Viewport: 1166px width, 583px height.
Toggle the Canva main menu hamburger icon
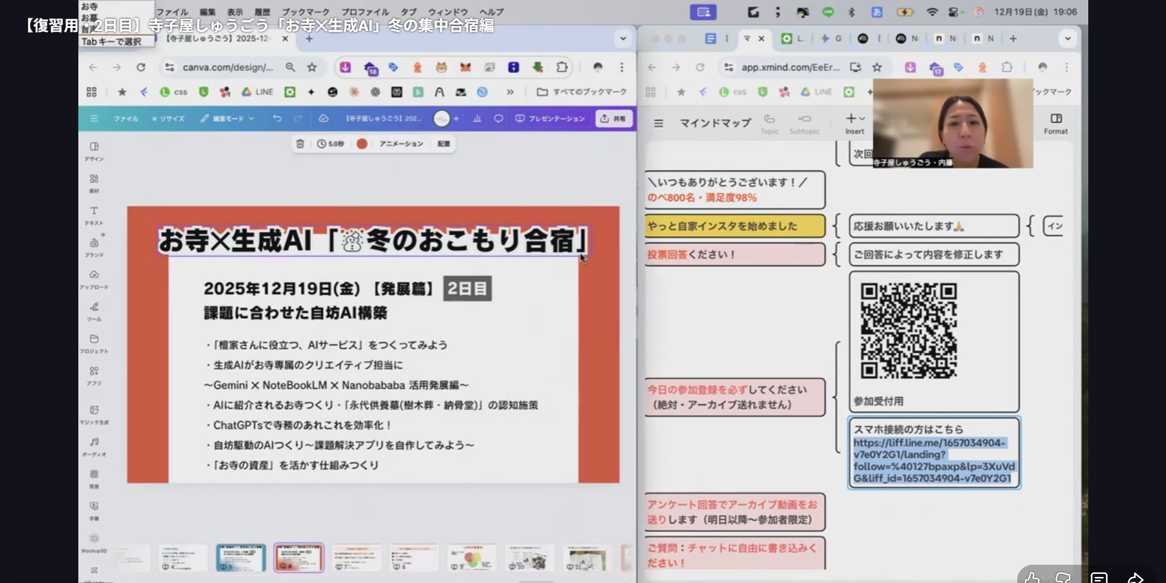coord(94,118)
